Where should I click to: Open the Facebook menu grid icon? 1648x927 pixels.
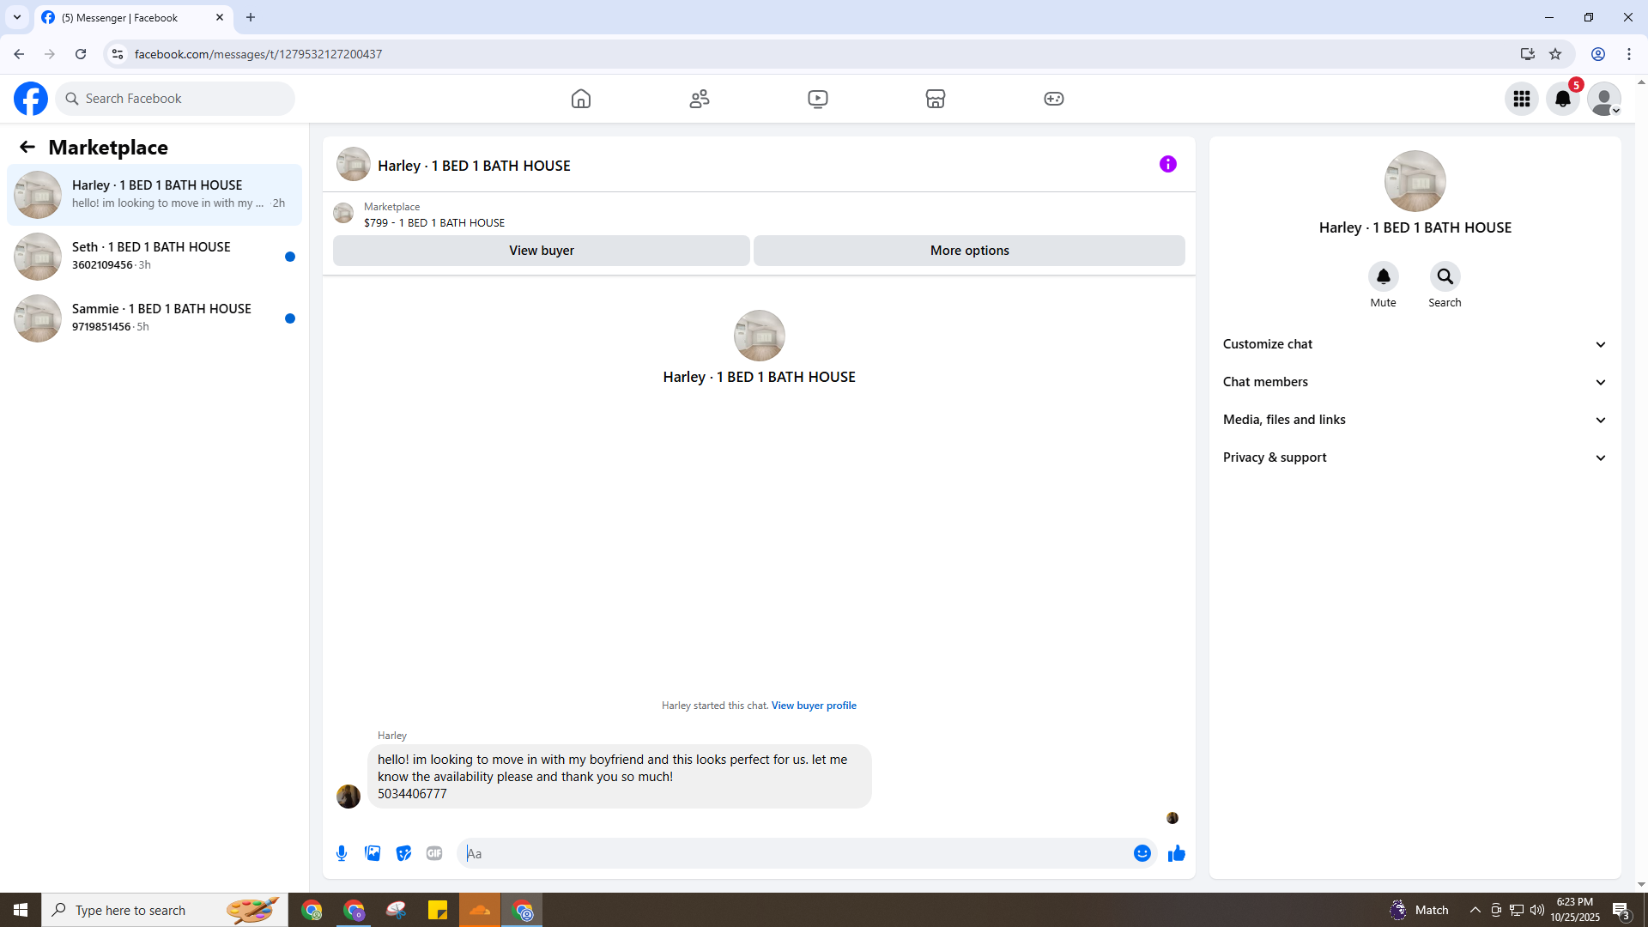[x=1521, y=99]
